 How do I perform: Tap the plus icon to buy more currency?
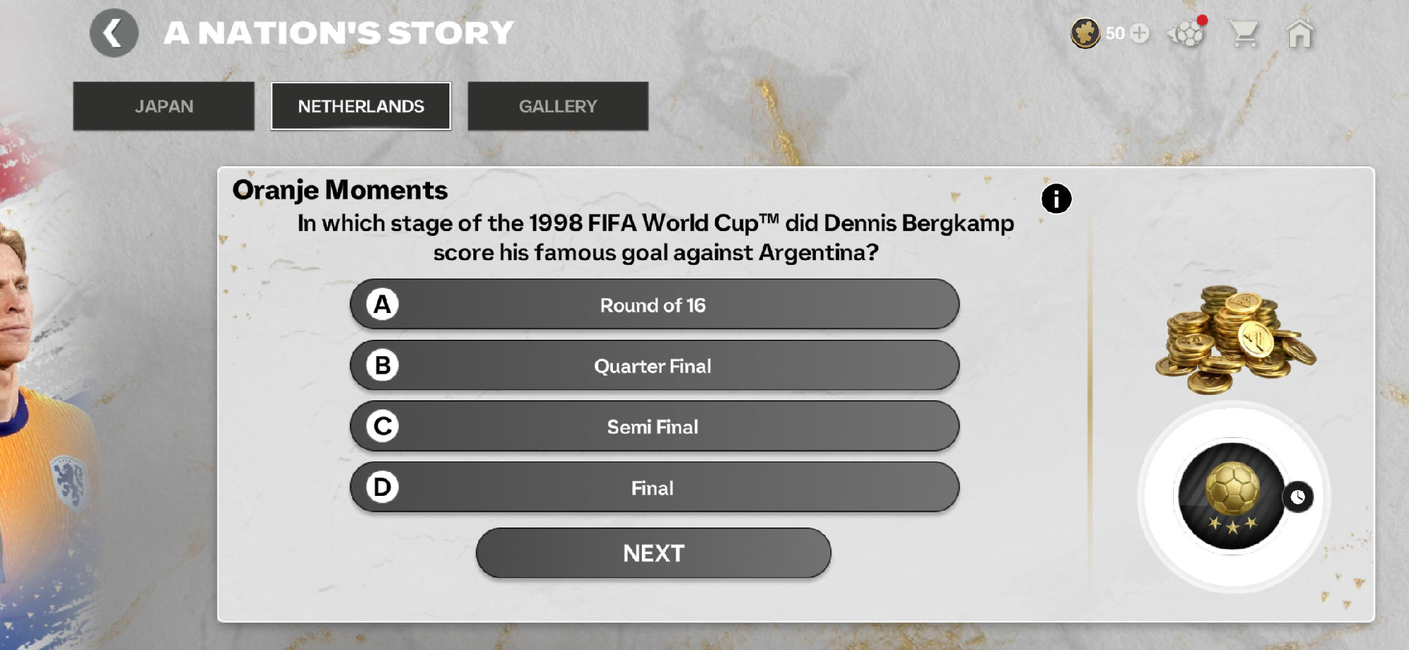tap(1139, 33)
